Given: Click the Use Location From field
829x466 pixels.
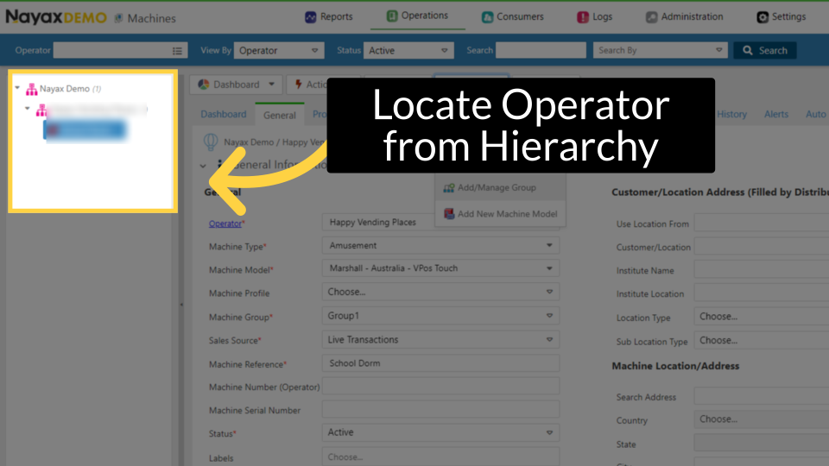Looking at the screenshot, I should (x=762, y=224).
